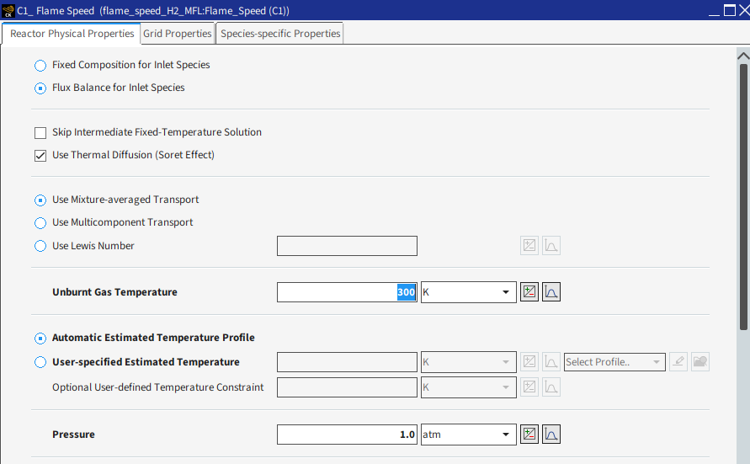Click profile curve icon for Unburnt Gas Temperature
This screenshot has width=750, height=464.
(551, 292)
